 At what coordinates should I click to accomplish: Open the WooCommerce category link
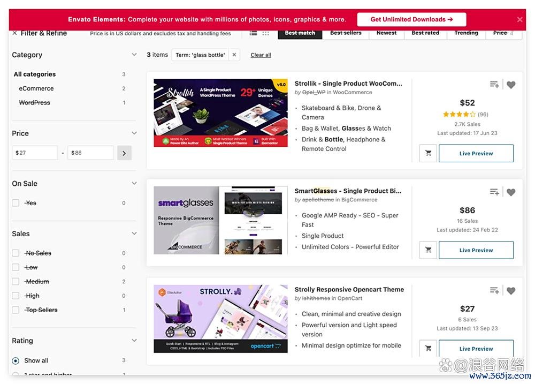[x=353, y=92]
